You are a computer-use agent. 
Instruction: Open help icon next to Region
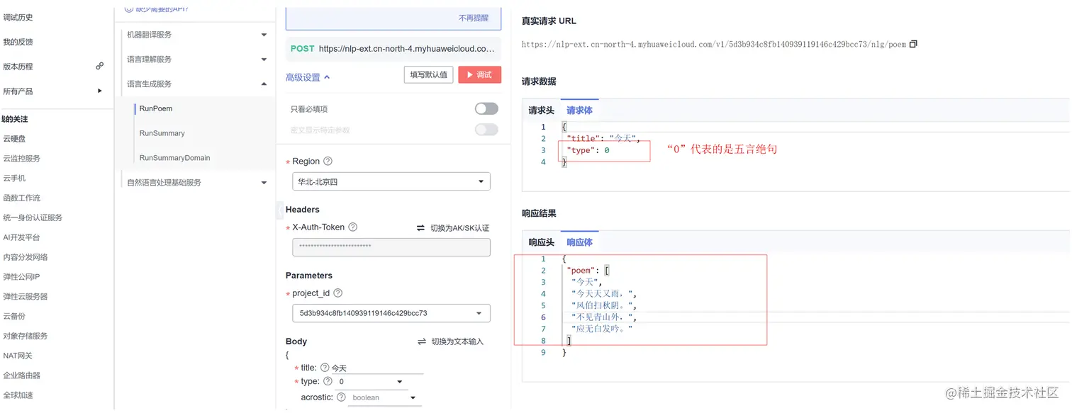pyautogui.click(x=328, y=162)
